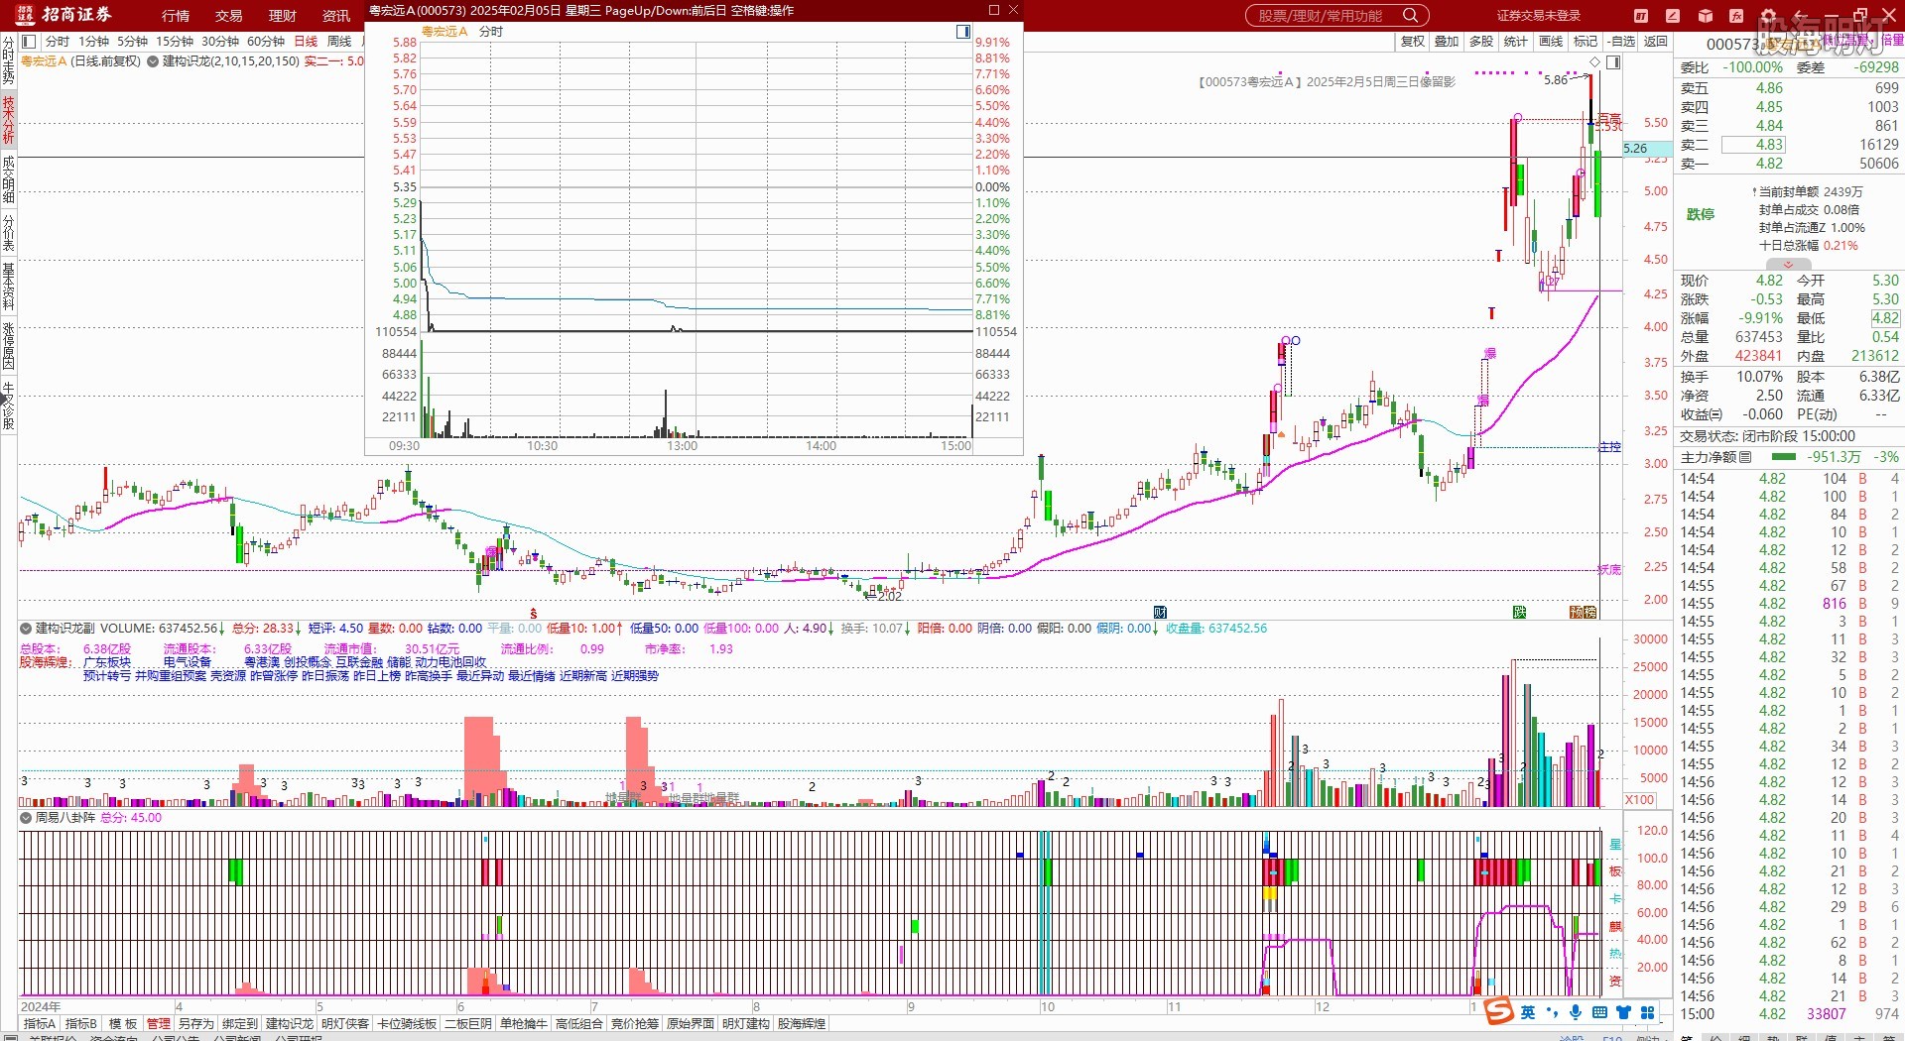Viewport: 1905px width, 1041px height.
Task: Click the pencil edit icon in the title bar
Action: pos(1674,16)
